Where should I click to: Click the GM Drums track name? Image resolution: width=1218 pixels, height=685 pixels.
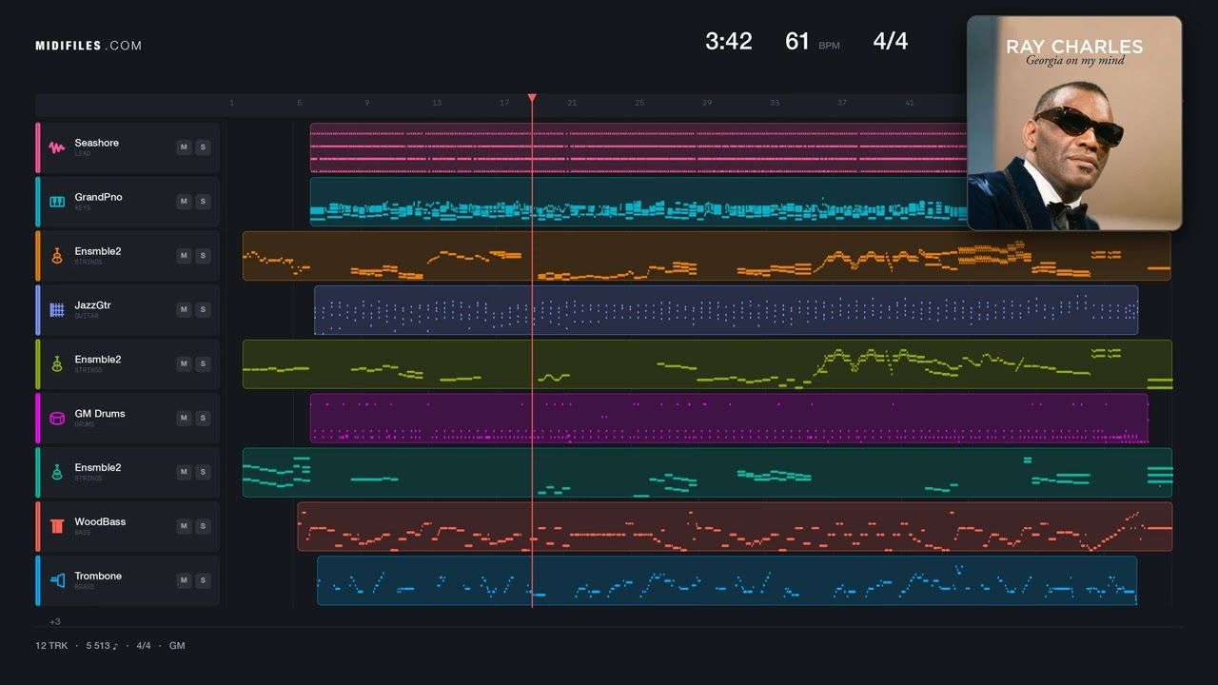100,414
